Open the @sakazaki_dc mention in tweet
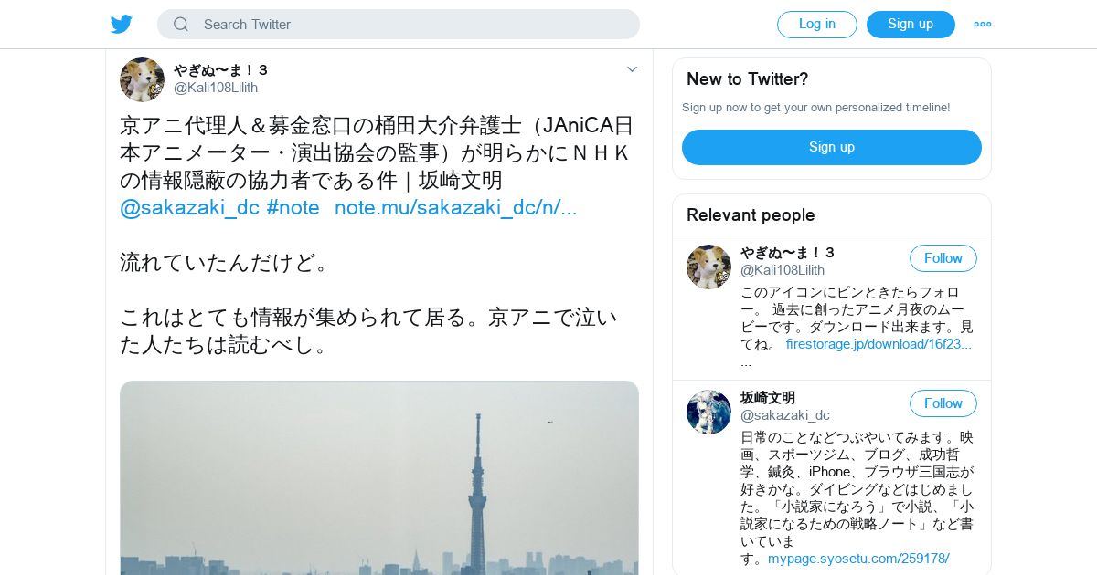This screenshot has height=575, width=1097. (190, 207)
